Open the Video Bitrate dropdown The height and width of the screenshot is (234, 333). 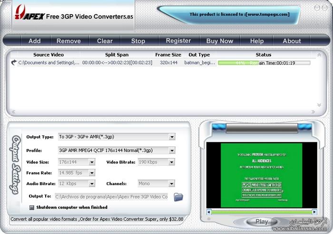click(x=172, y=162)
